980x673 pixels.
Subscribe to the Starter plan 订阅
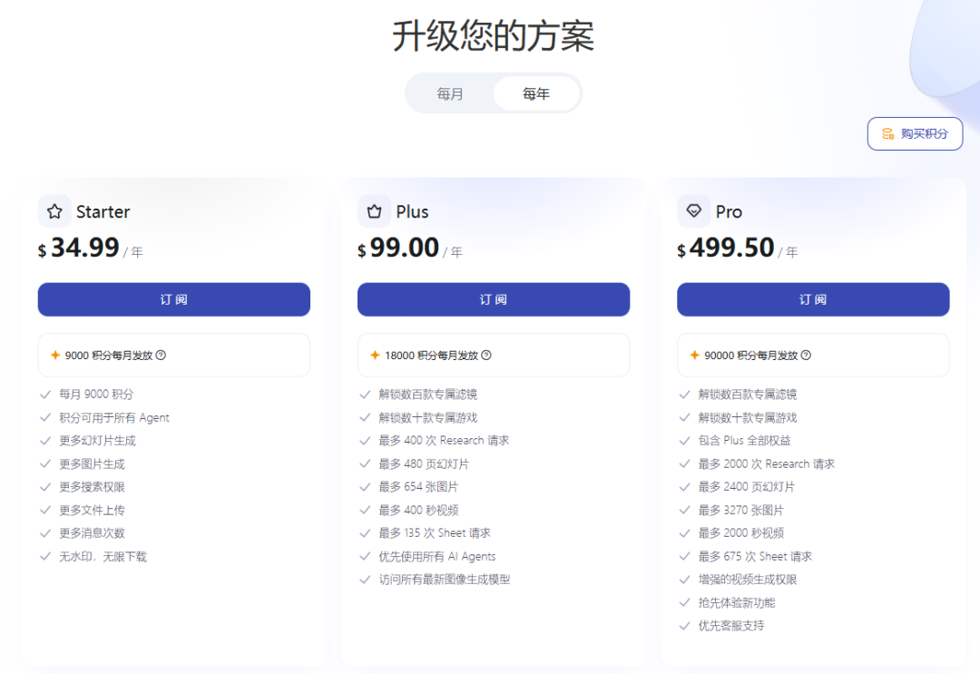[x=173, y=299]
